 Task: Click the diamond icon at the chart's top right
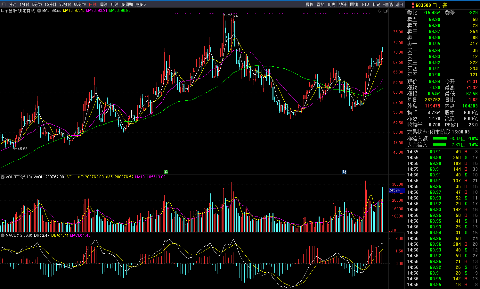click(x=380, y=11)
